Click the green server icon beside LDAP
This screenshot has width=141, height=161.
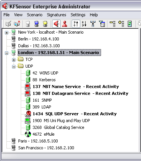click(28, 107)
